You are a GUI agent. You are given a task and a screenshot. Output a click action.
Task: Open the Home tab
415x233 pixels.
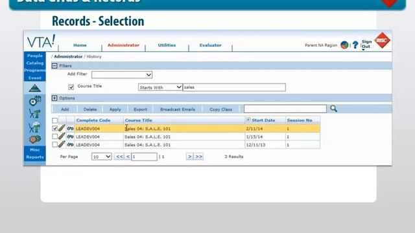[80, 45]
